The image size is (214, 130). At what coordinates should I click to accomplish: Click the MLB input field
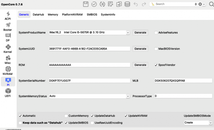[x=183, y=81]
